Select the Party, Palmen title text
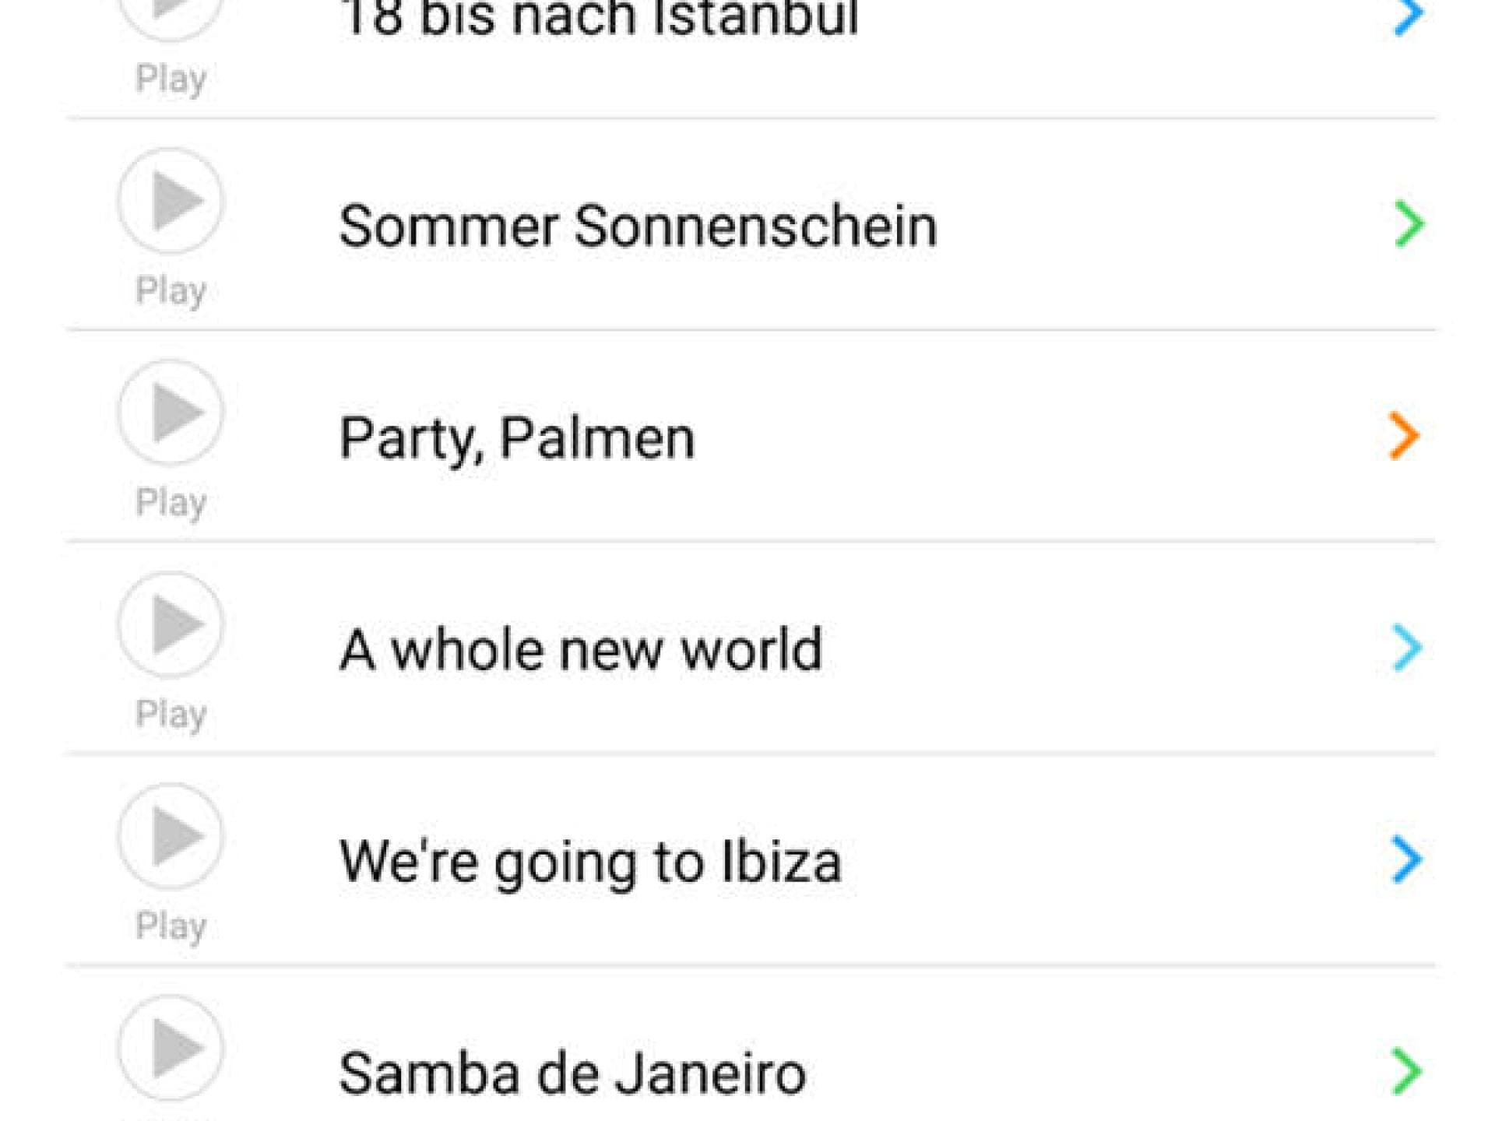1495x1121 pixels. (x=517, y=438)
